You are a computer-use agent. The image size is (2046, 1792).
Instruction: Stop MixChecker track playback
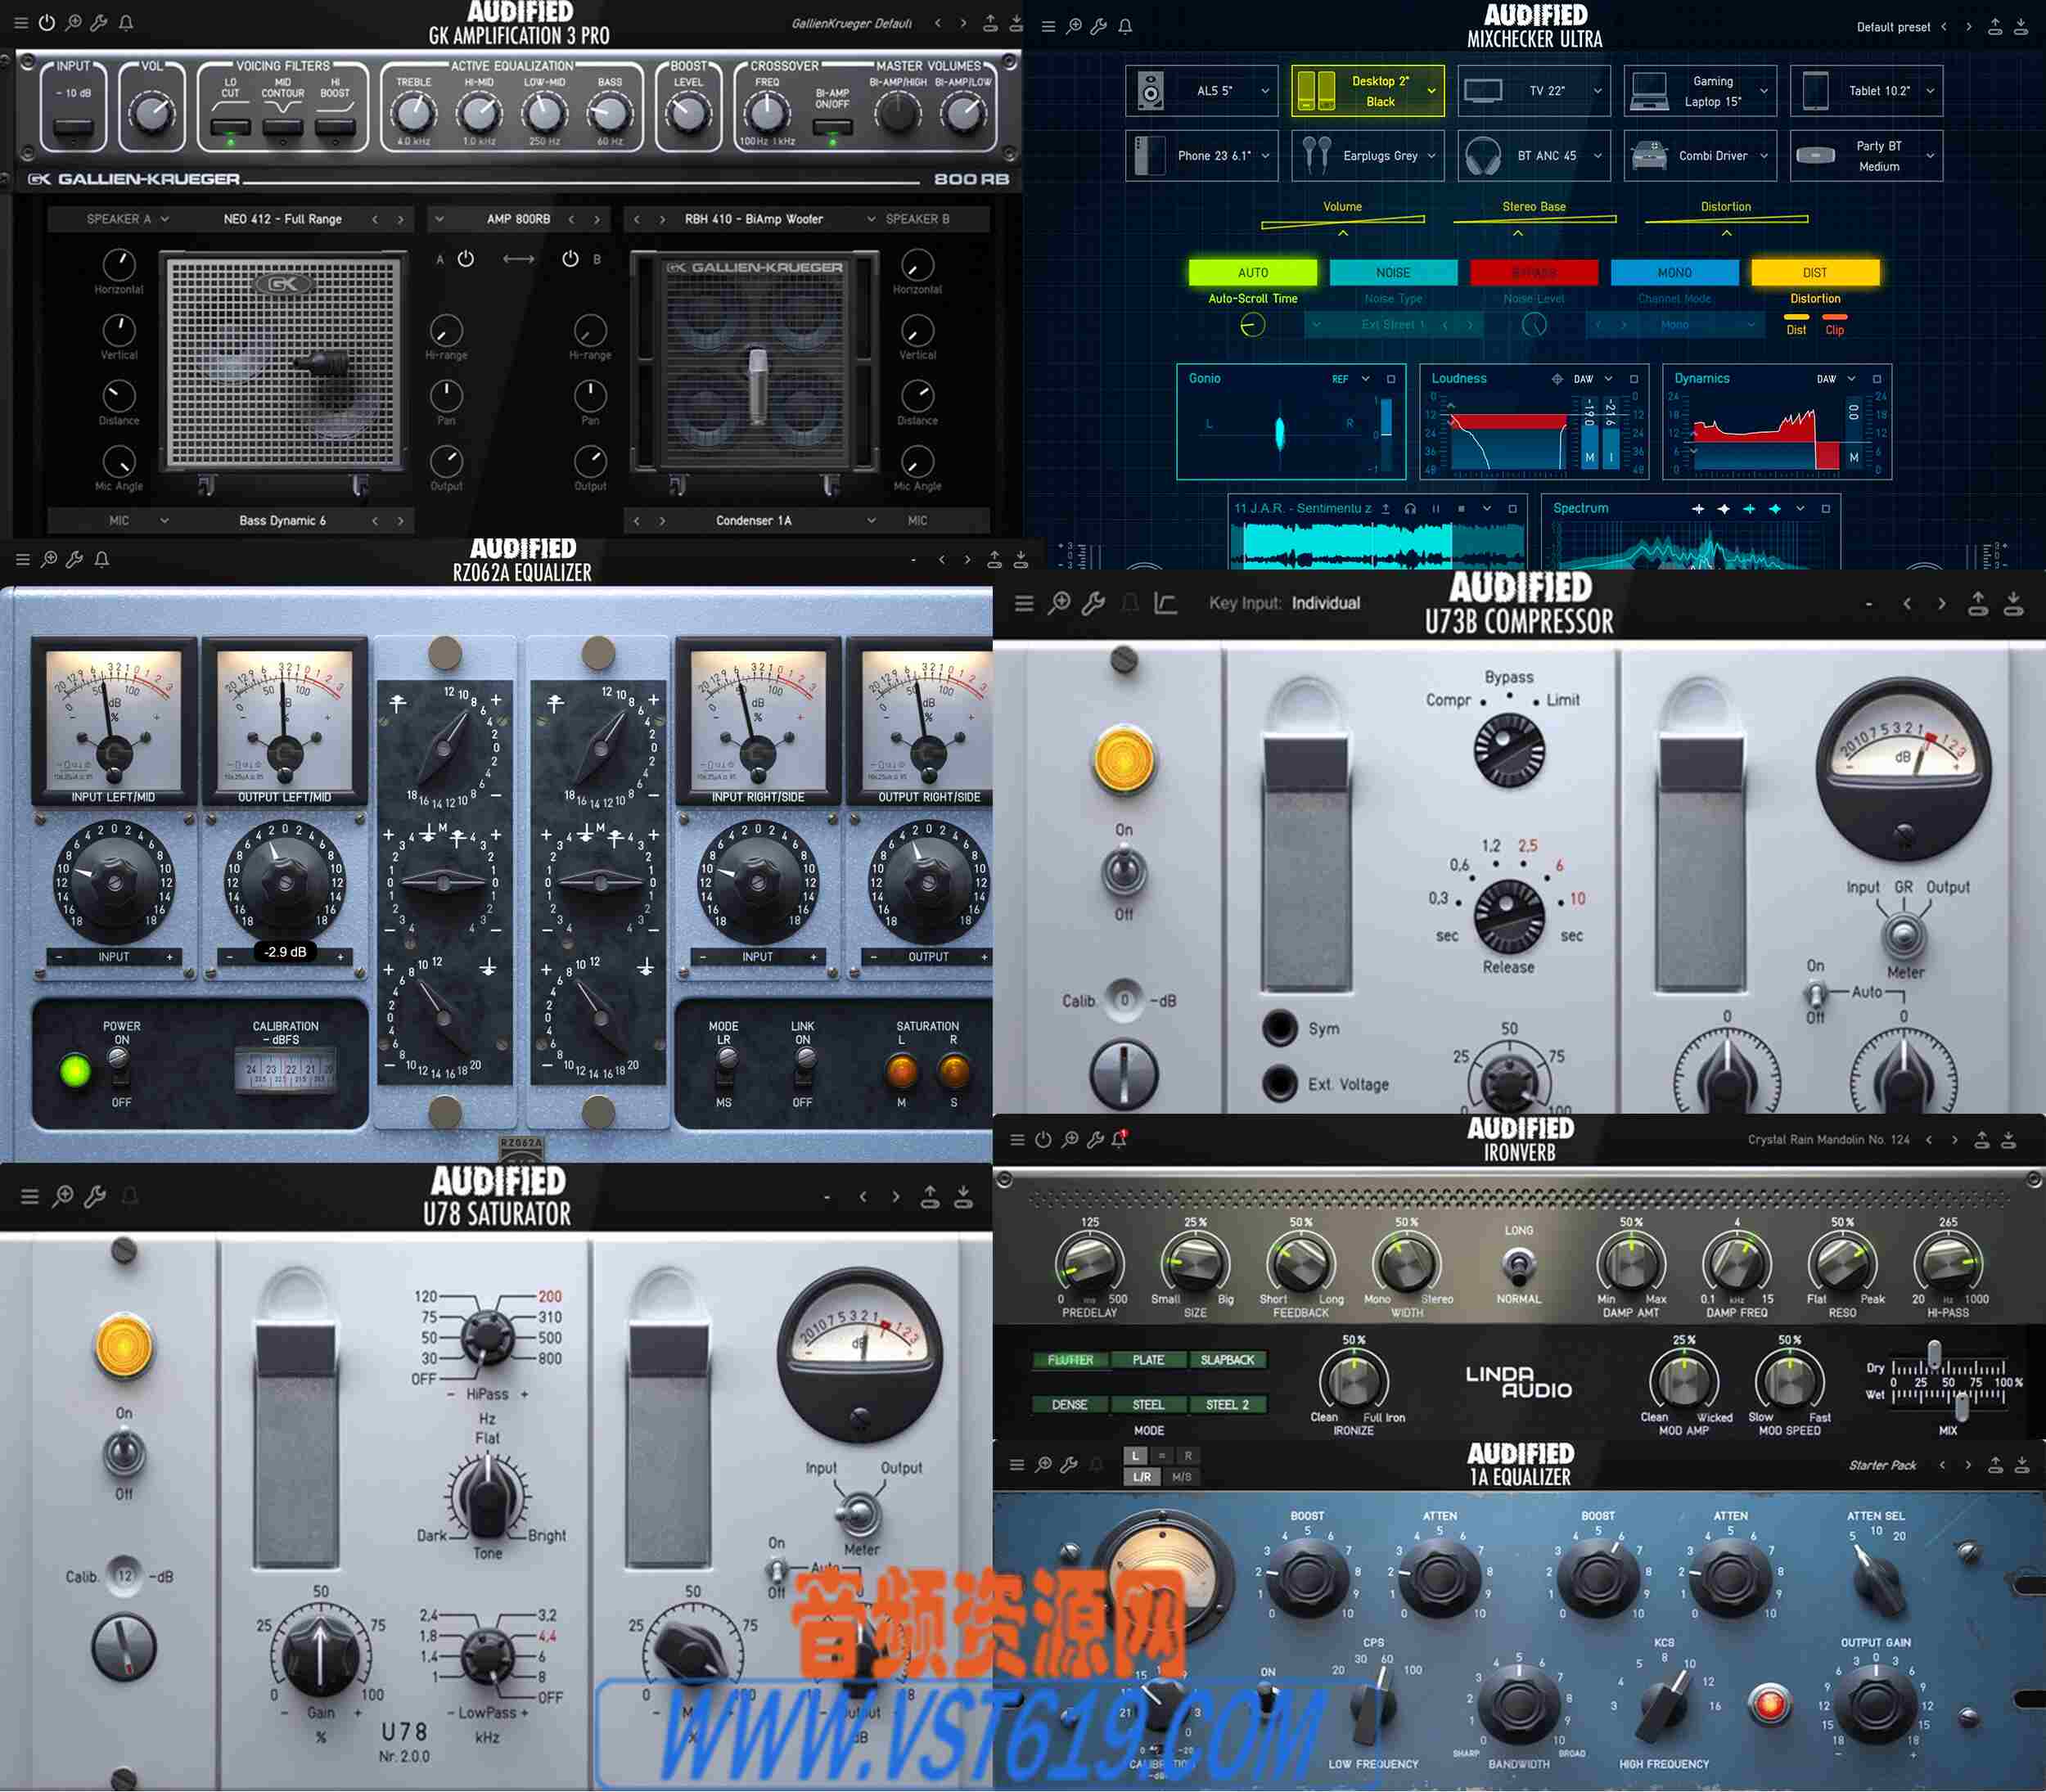(1461, 508)
